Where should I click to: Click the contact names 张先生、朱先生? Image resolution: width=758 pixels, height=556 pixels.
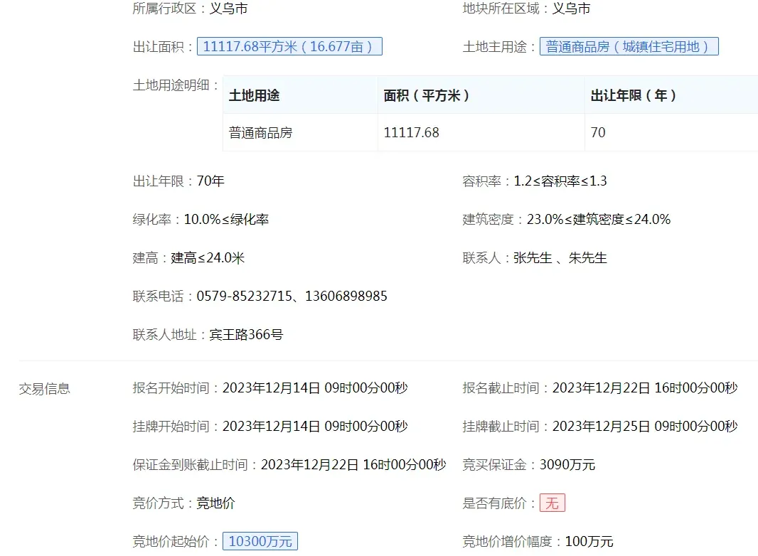click(560, 258)
